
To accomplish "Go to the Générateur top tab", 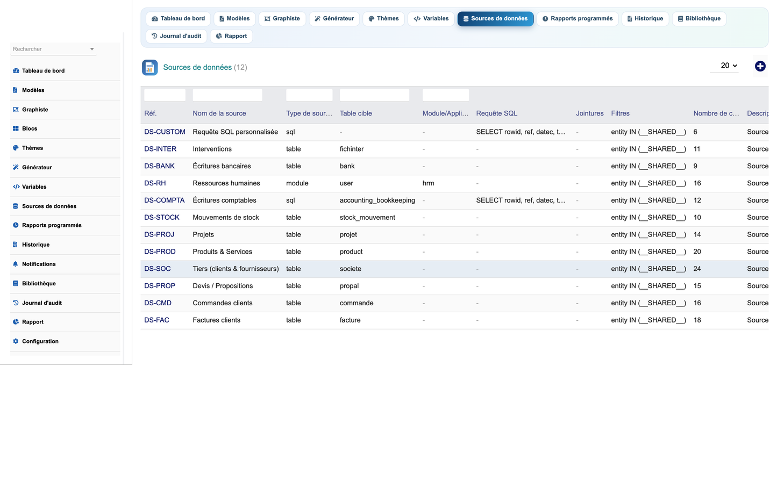I will click(334, 19).
